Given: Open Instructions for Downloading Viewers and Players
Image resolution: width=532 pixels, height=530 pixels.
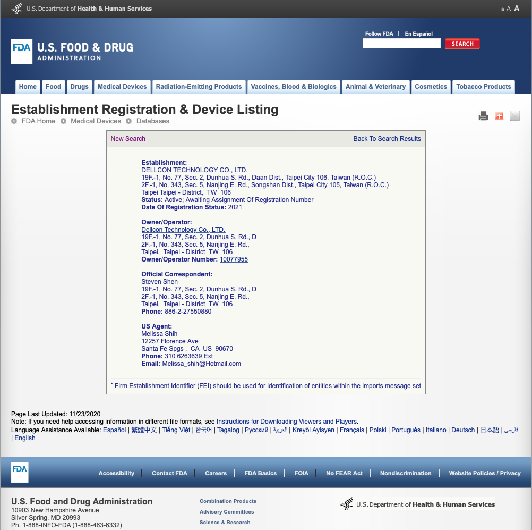Looking at the screenshot, I should (287, 422).
